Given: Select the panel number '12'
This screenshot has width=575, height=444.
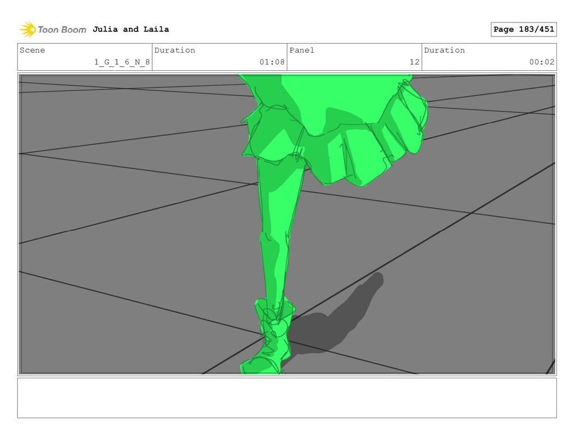Looking at the screenshot, I should 414,62.
